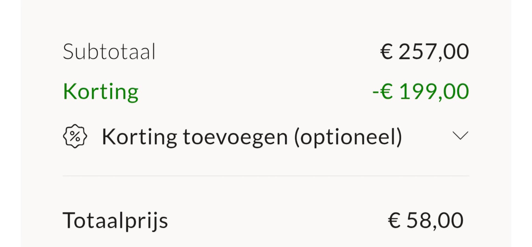This screenshot has height=247, width=532.
Task: Click the "58" digits in the total price
Action: click(418, 220)
